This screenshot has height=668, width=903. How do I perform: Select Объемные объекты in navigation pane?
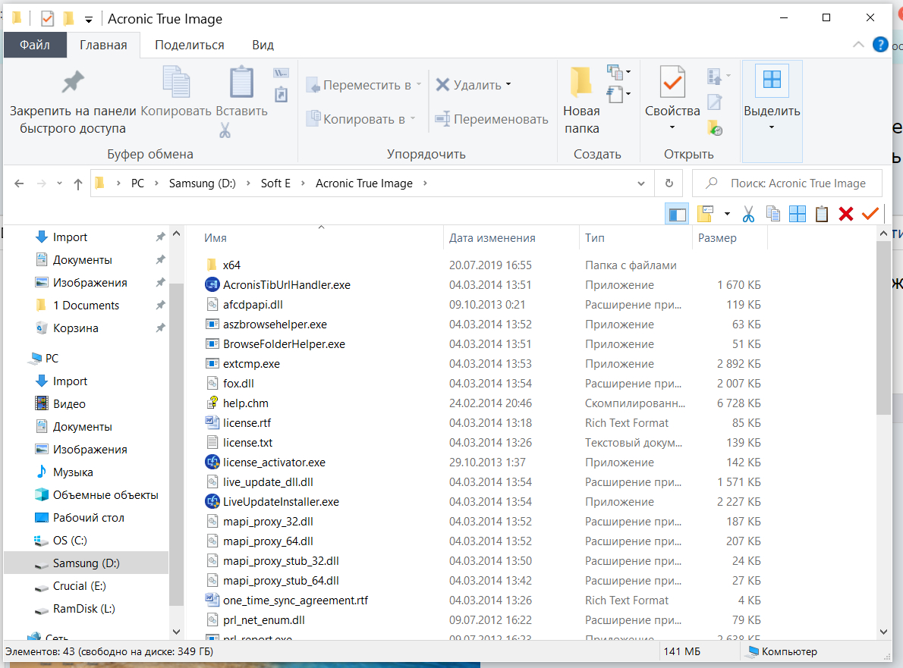coord(105,495)
